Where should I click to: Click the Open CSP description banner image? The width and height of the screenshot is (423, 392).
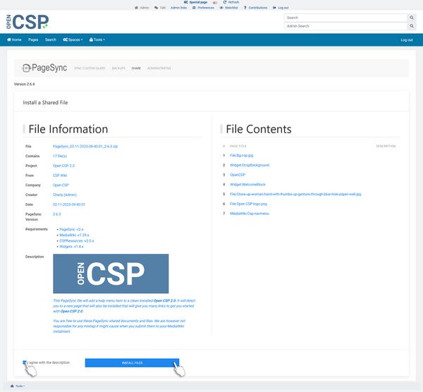(111, 274)
